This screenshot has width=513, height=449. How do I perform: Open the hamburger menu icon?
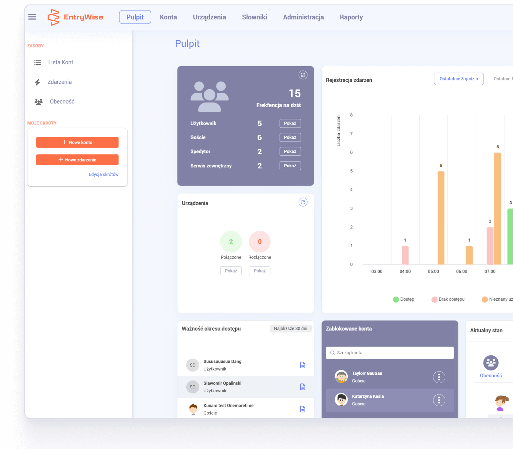(x=32, y=17)
